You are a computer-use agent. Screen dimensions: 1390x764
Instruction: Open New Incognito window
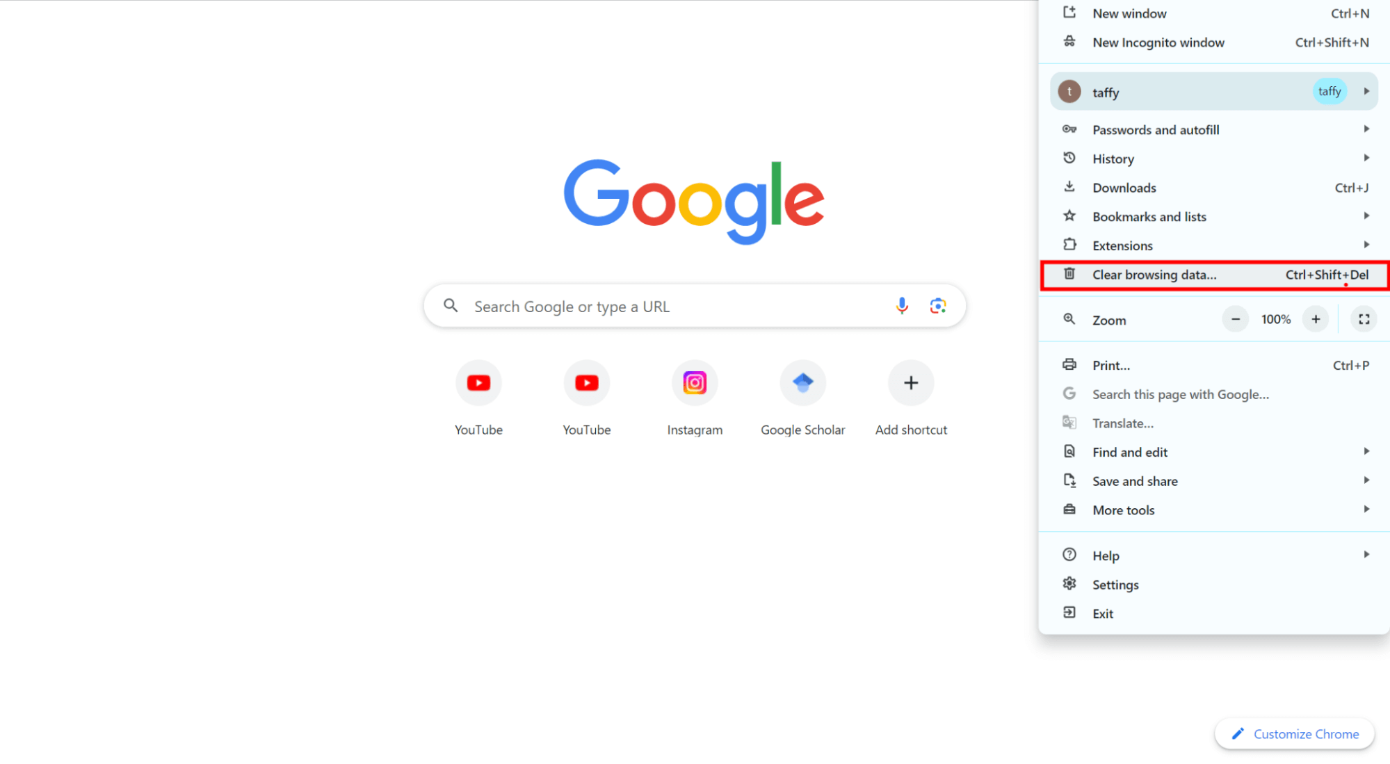tap(1158, 42)
